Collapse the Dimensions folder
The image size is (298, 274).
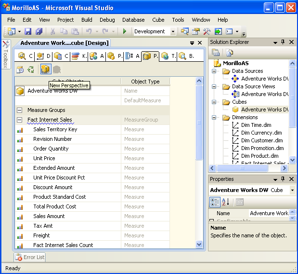pyautogui.click(x=214, y=117)
